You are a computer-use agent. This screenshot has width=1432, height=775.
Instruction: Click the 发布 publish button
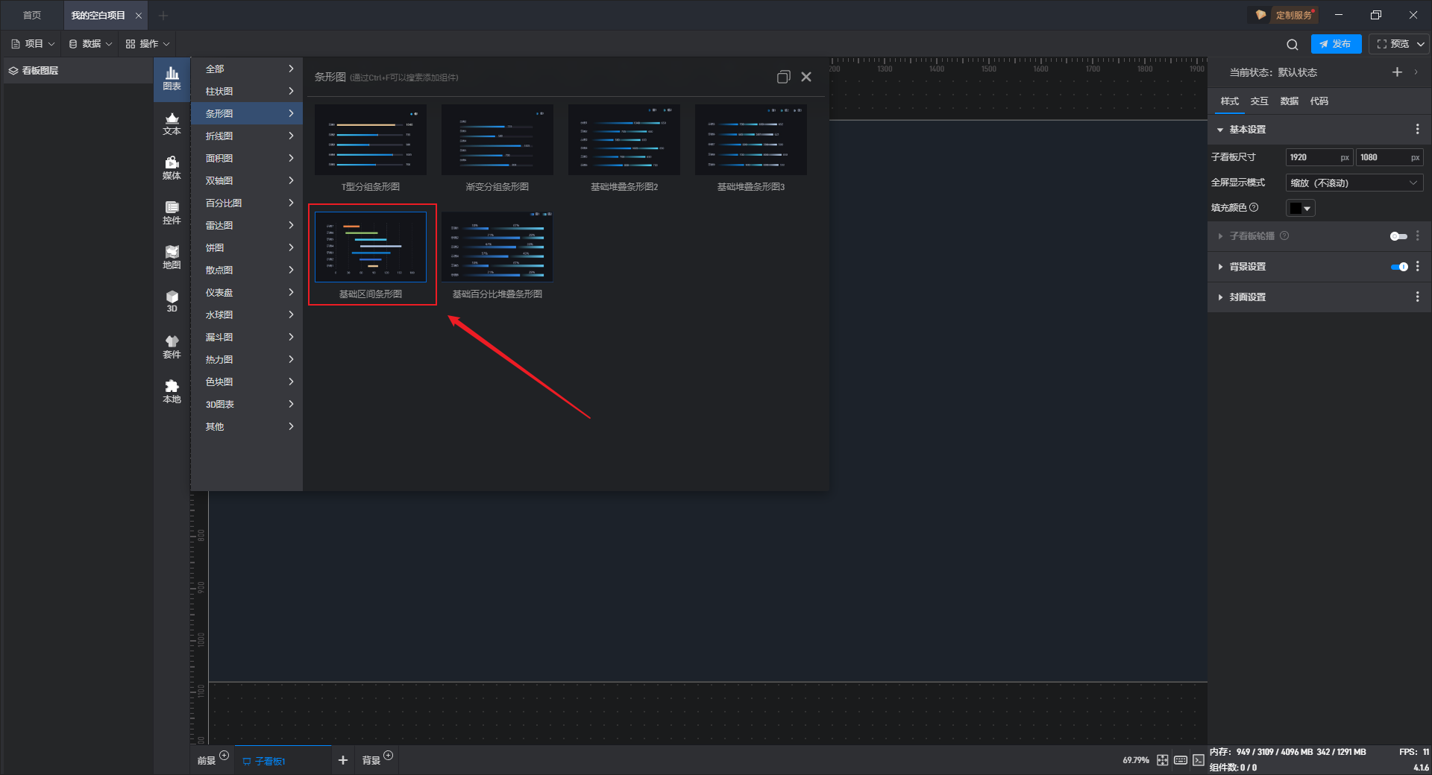(x=1336, y=44)
